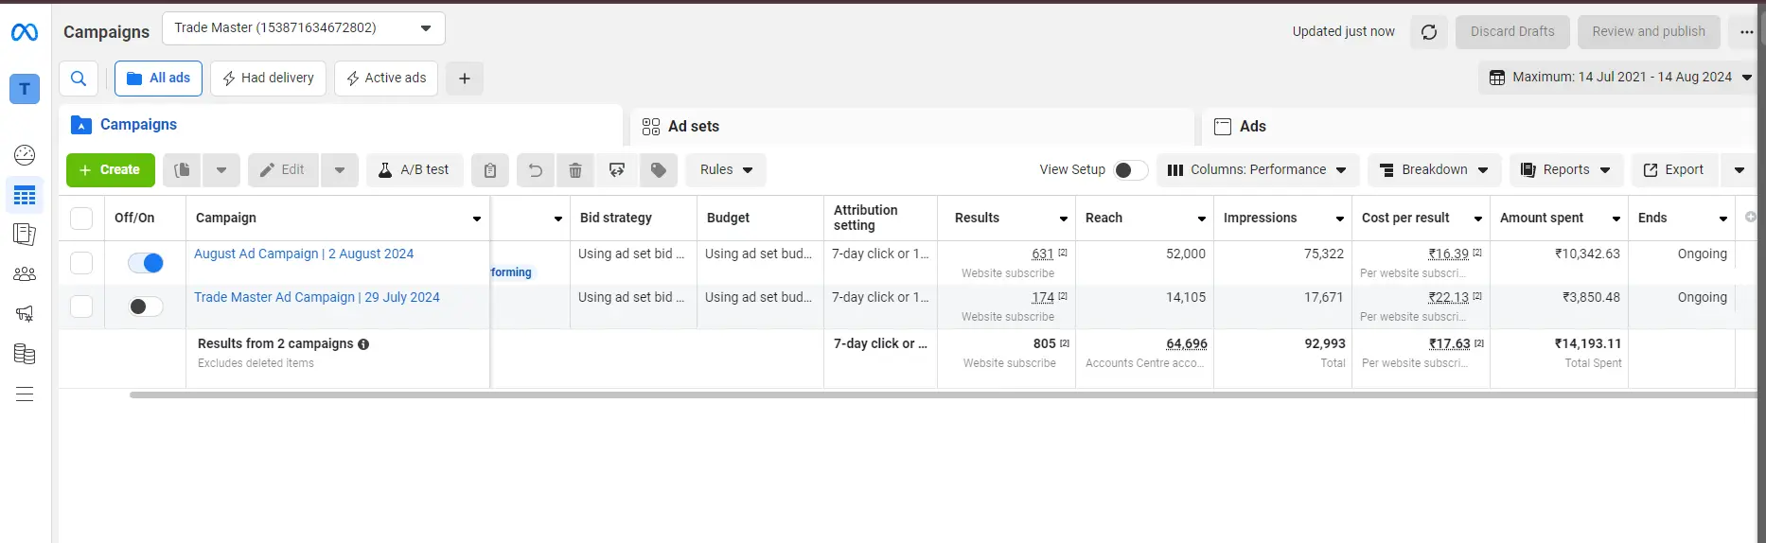The image size is (1766, 543).
Task: Click the 631 results value
Action: pos(1042,254)
